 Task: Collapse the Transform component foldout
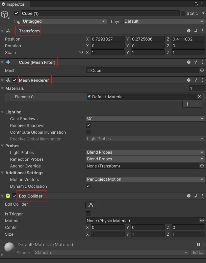tap(2, 31)
